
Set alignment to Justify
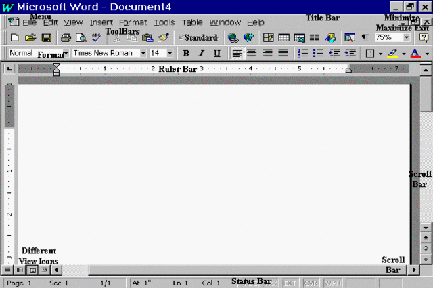(x=283, y=53)
